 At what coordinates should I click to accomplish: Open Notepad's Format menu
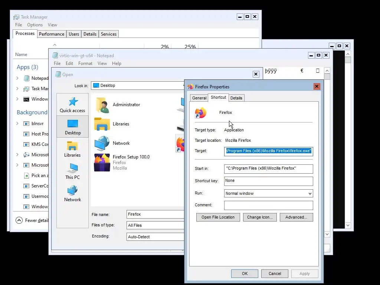(85, 63)
